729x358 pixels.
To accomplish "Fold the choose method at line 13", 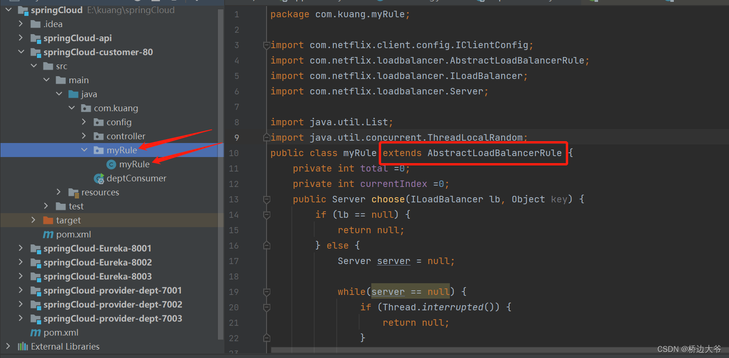I will tap(267, 200).
